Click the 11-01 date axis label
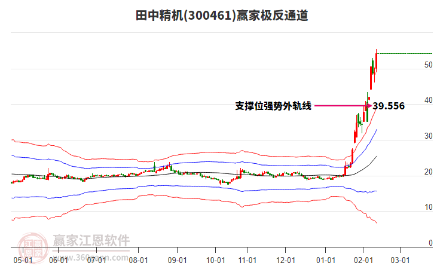The image size is (434, 269). coord(247,260)
